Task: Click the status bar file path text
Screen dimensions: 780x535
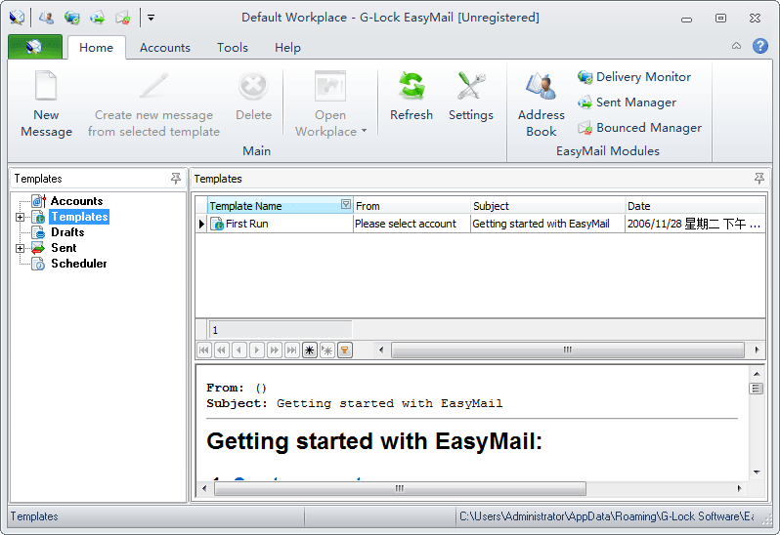Action: tap(607, 516)
